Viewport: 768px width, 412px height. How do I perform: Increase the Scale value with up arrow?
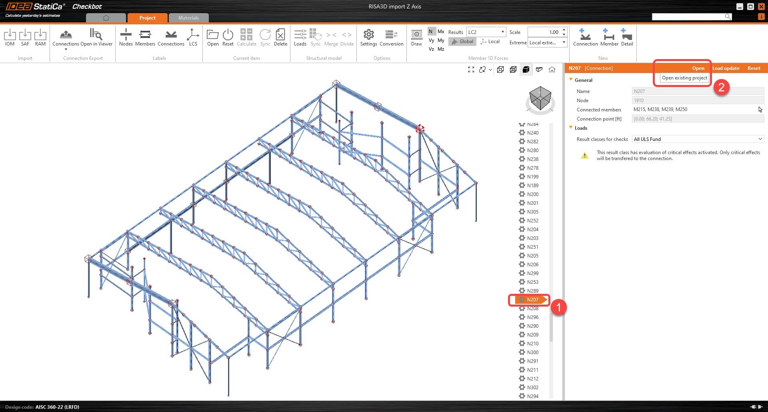tap(564, 30)
